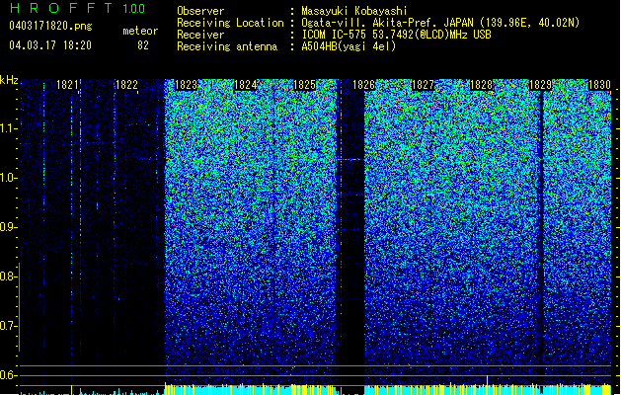This screenshot has height=395, width=621.
Task: Click the meteor label
Action: click(140, 31)
